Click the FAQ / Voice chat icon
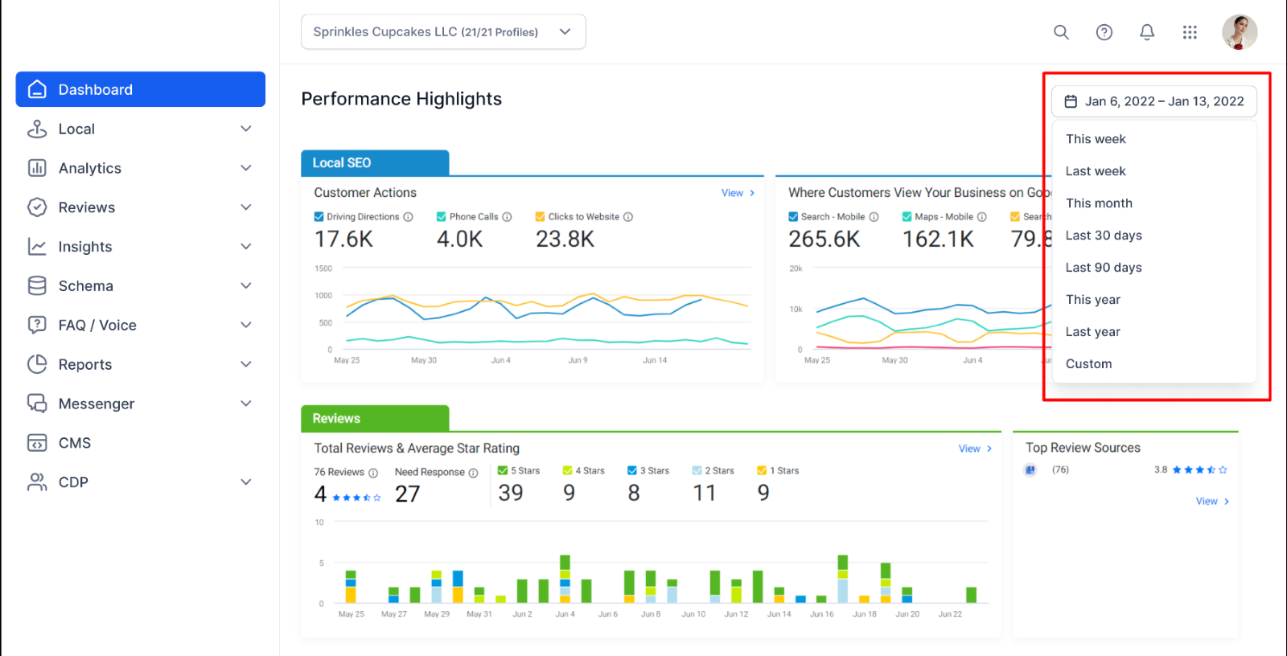1287x656 pixels. pyautogui.click(x=37, y=325)
